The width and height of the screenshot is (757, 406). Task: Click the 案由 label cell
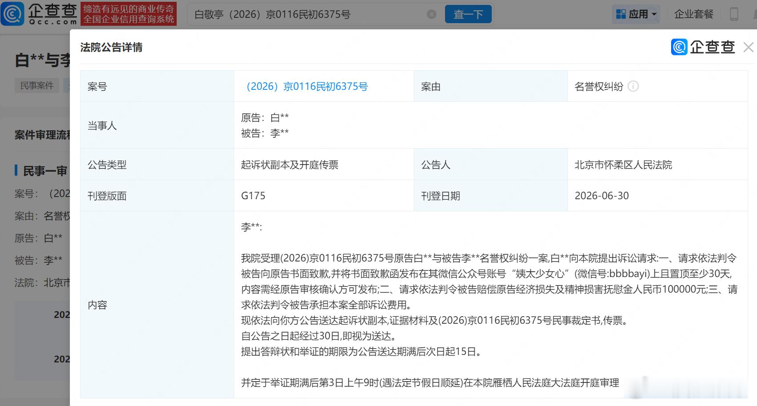click(490, 86)
